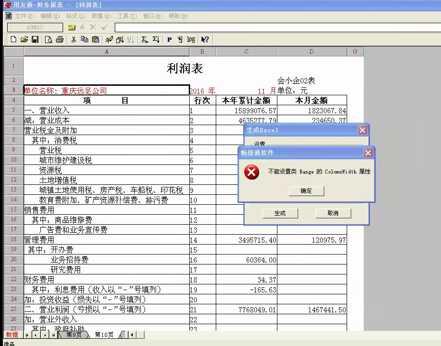Viewport: 441px width, 346px height.
Task: Select column C header
Action: click(247, 52)
